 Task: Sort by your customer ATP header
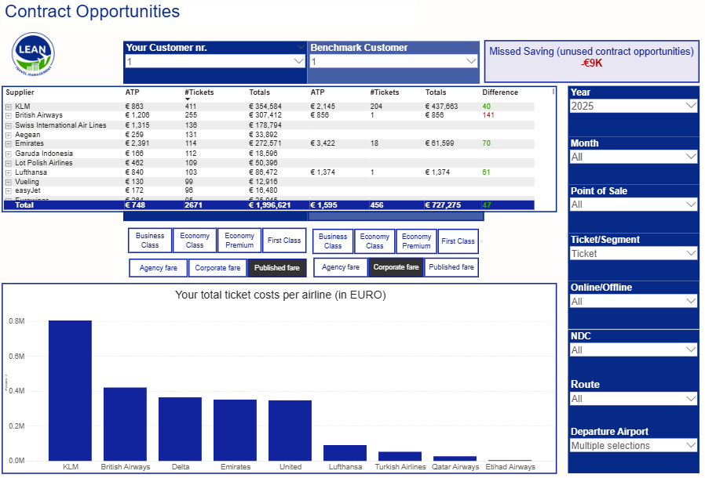(132, 92)
